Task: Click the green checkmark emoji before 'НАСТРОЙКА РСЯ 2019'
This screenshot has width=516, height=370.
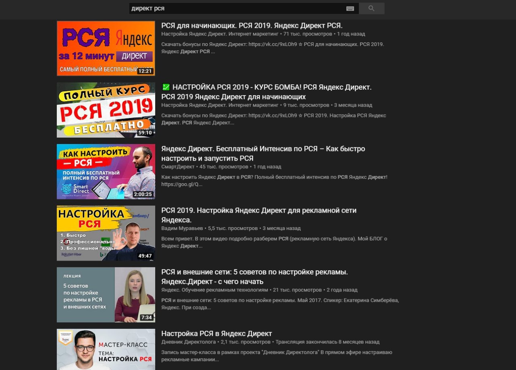Action: [x=165, y=87]
